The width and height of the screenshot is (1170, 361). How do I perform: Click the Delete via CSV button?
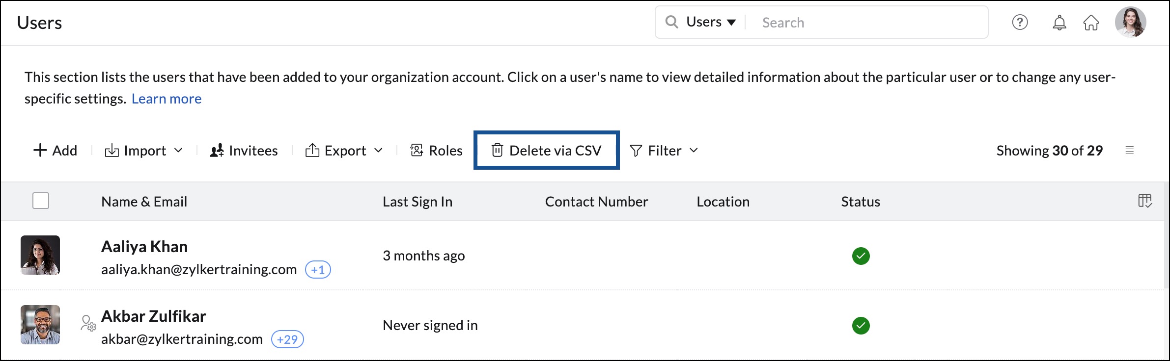coord(546,151)
